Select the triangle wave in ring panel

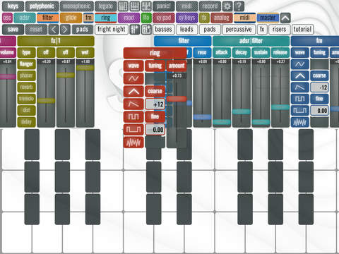pos(133,91)
